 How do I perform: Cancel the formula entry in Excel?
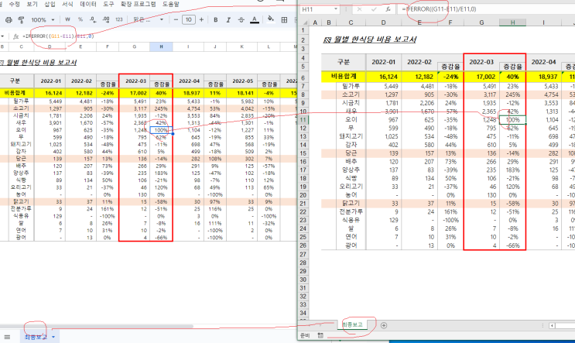pyautogui.click(x=359, y=9)
